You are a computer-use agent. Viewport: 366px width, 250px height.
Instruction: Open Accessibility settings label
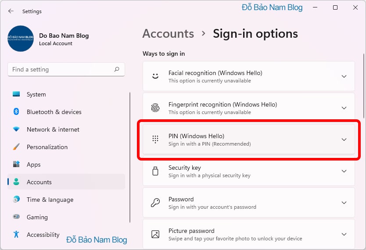pos(43,235)
